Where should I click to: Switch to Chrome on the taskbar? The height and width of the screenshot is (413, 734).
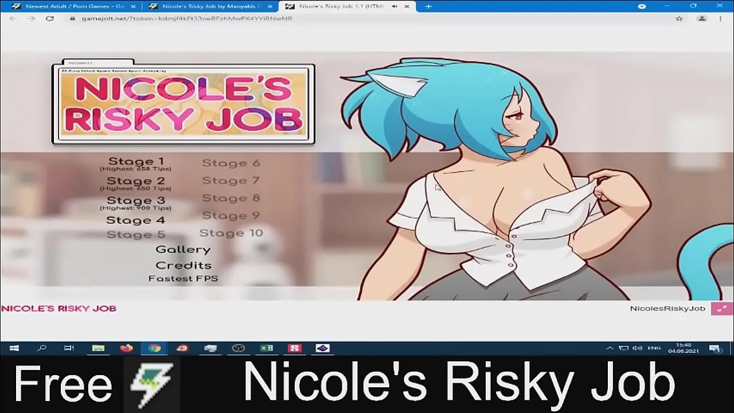point(154,348)
